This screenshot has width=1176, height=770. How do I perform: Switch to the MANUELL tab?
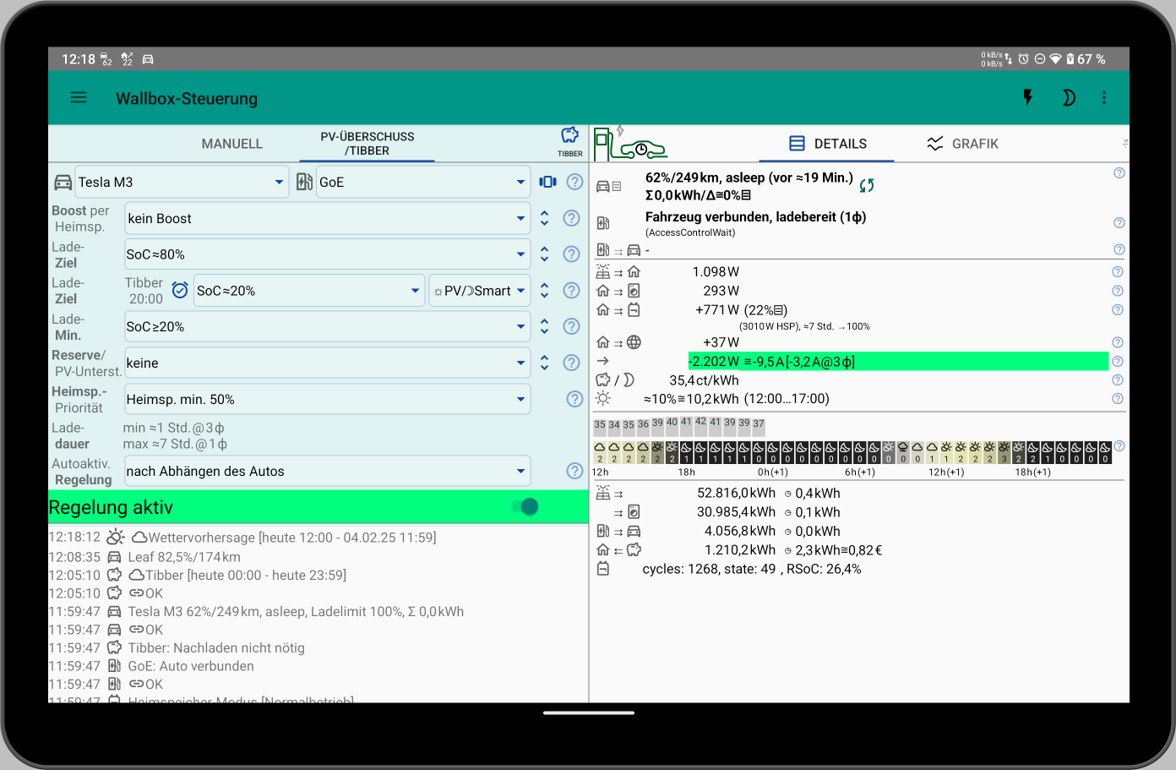(231, 144)
